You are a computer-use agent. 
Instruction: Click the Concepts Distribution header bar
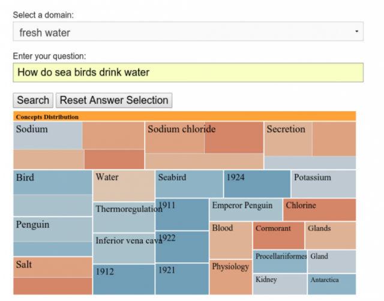point(185,117)
